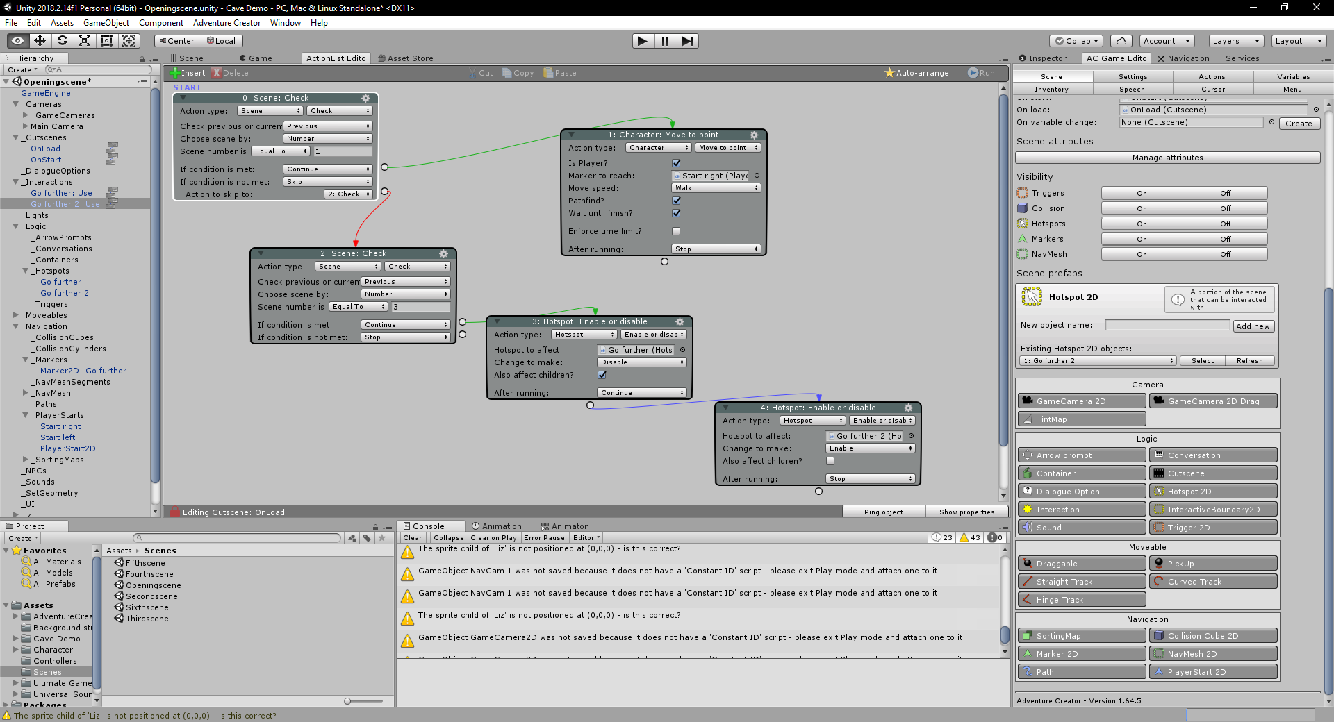
Task: Open the cloud services icon button
Action: click(1121, 41)
